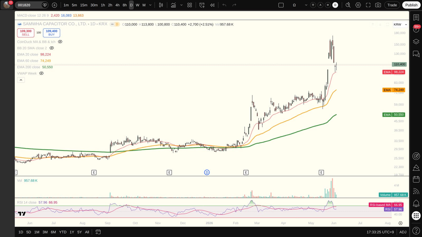Open timezone menu showing 17:33:25 UTC+9
The width and height of the screenshot is (422, 237).
tap(380, 232)
